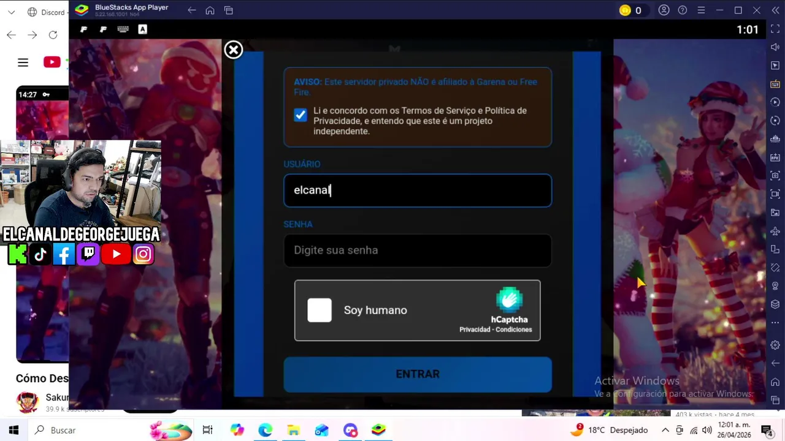Image resolution: width=785 pixels, height=441 pixels.
Task: Open the Windows Start menu
Action: (x=13, y=430)
